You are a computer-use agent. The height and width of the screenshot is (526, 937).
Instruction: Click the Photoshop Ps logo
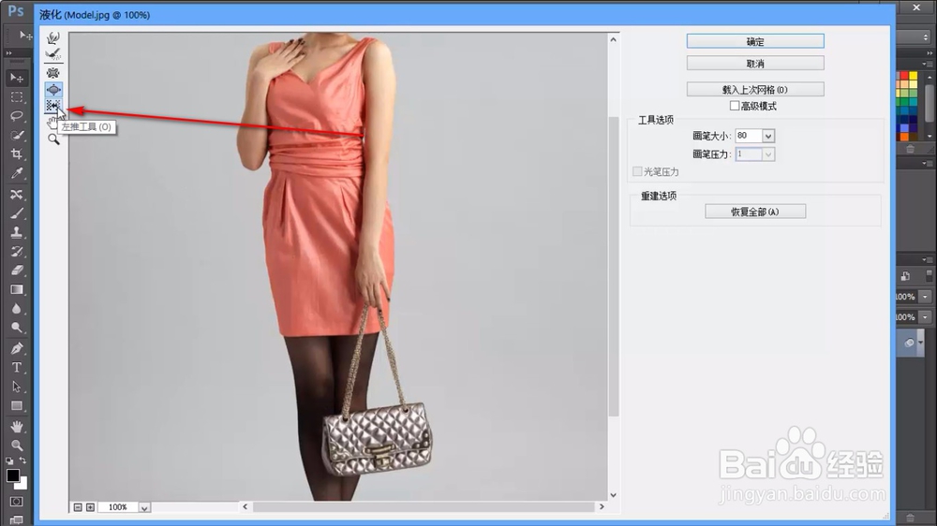[x=16, y=11]
